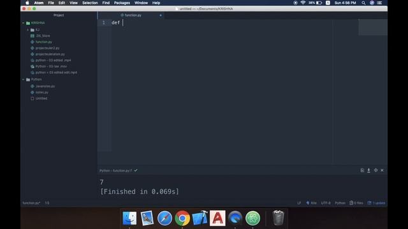Open the Find menu
Screen dimensions: 408x229
[x=106, y=3]
